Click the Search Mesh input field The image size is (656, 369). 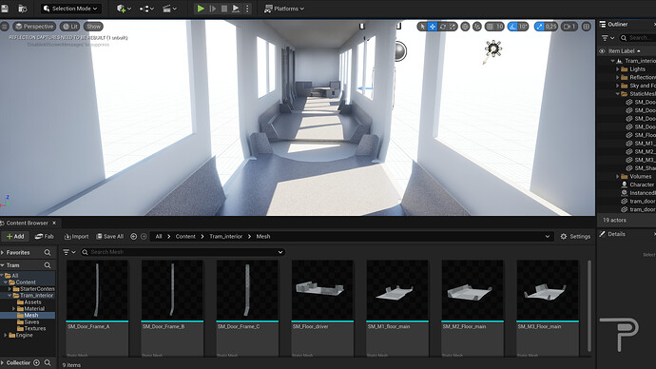pyautogui.click(x=183, y=252)
